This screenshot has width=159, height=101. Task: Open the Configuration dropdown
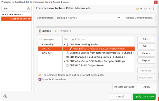coord(88,18)
